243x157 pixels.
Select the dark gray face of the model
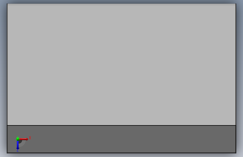tap(122, 139)
